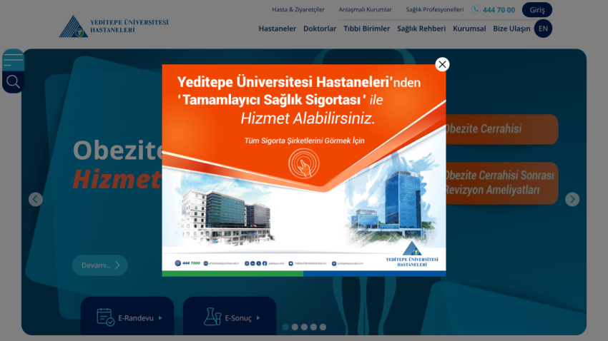Open the E-Randevu appointment card
The image size is (608, 341).
[127, 316]
